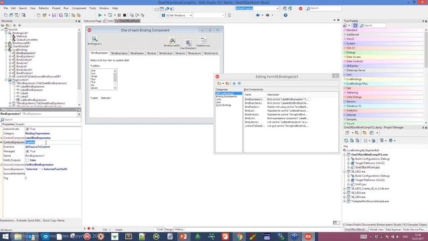Open the Refactor menu
Image resolution: width=428 pixels, height=241 pixels.
[43, 9]
